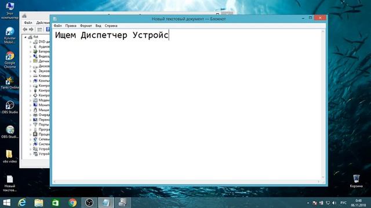Open Chrome from the taskbar
This screenshot has height=208, width=371.
tap(72, 203)
